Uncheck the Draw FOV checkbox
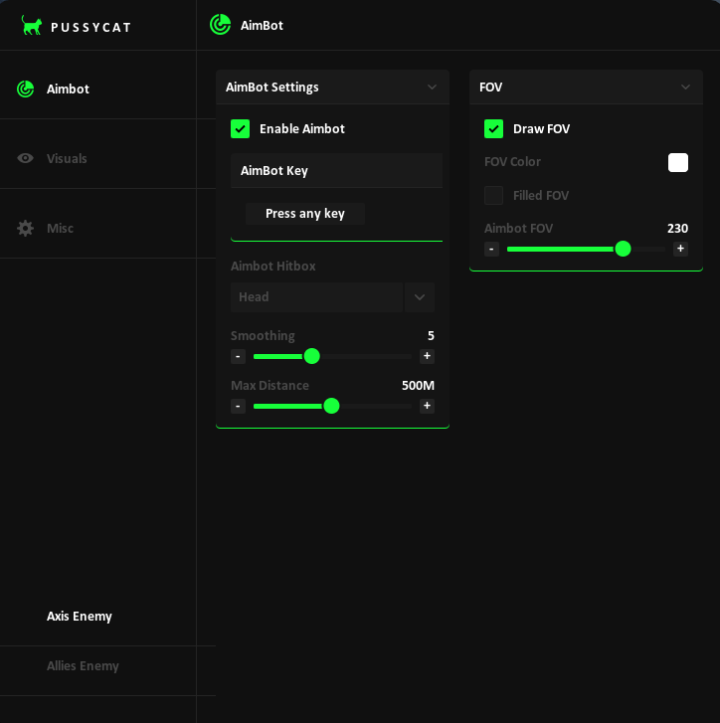 pyautogui.click(x=493, y=128)
